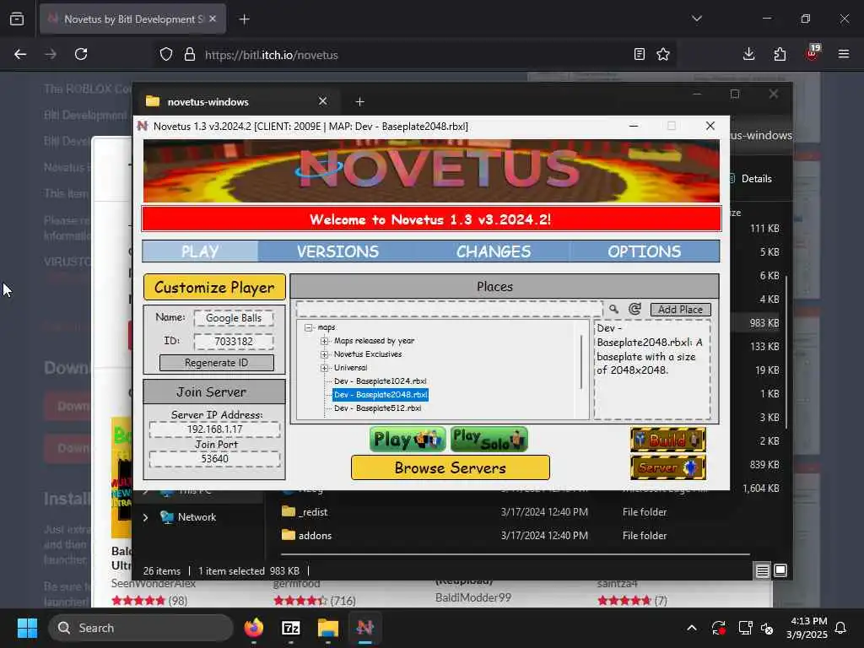
Task: Select Network in File Explorer navigation
Action: [x=196, y=517]
